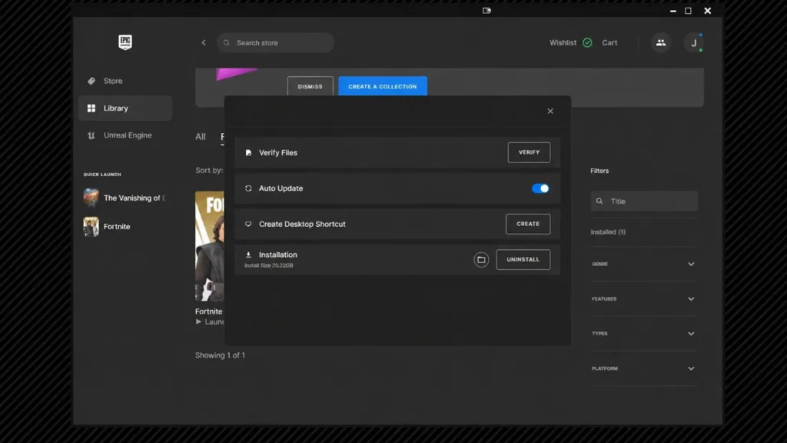The image size is (787, 443).
Task: Click the Search store field
Action: coord(276,43)
